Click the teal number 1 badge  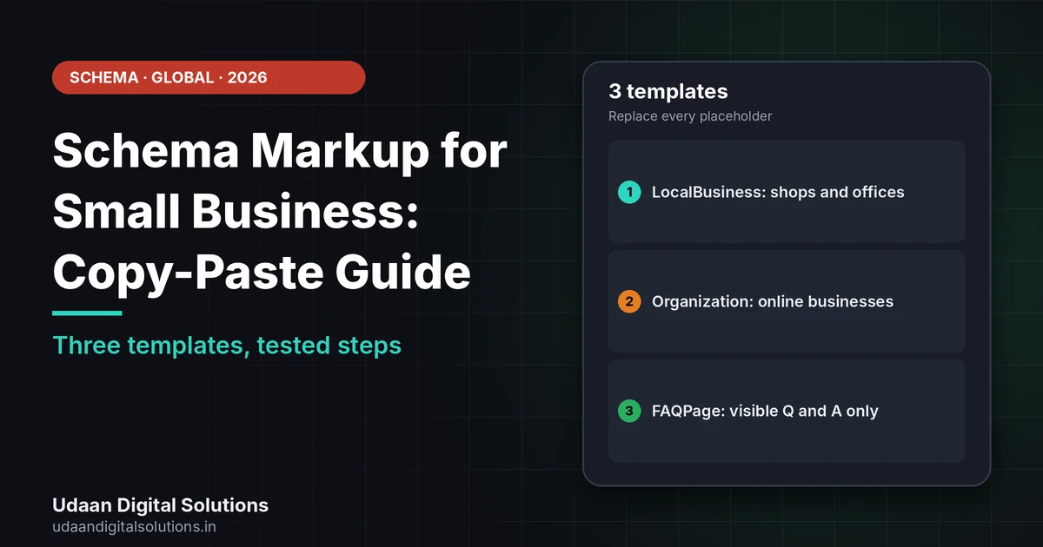(629, 192)
